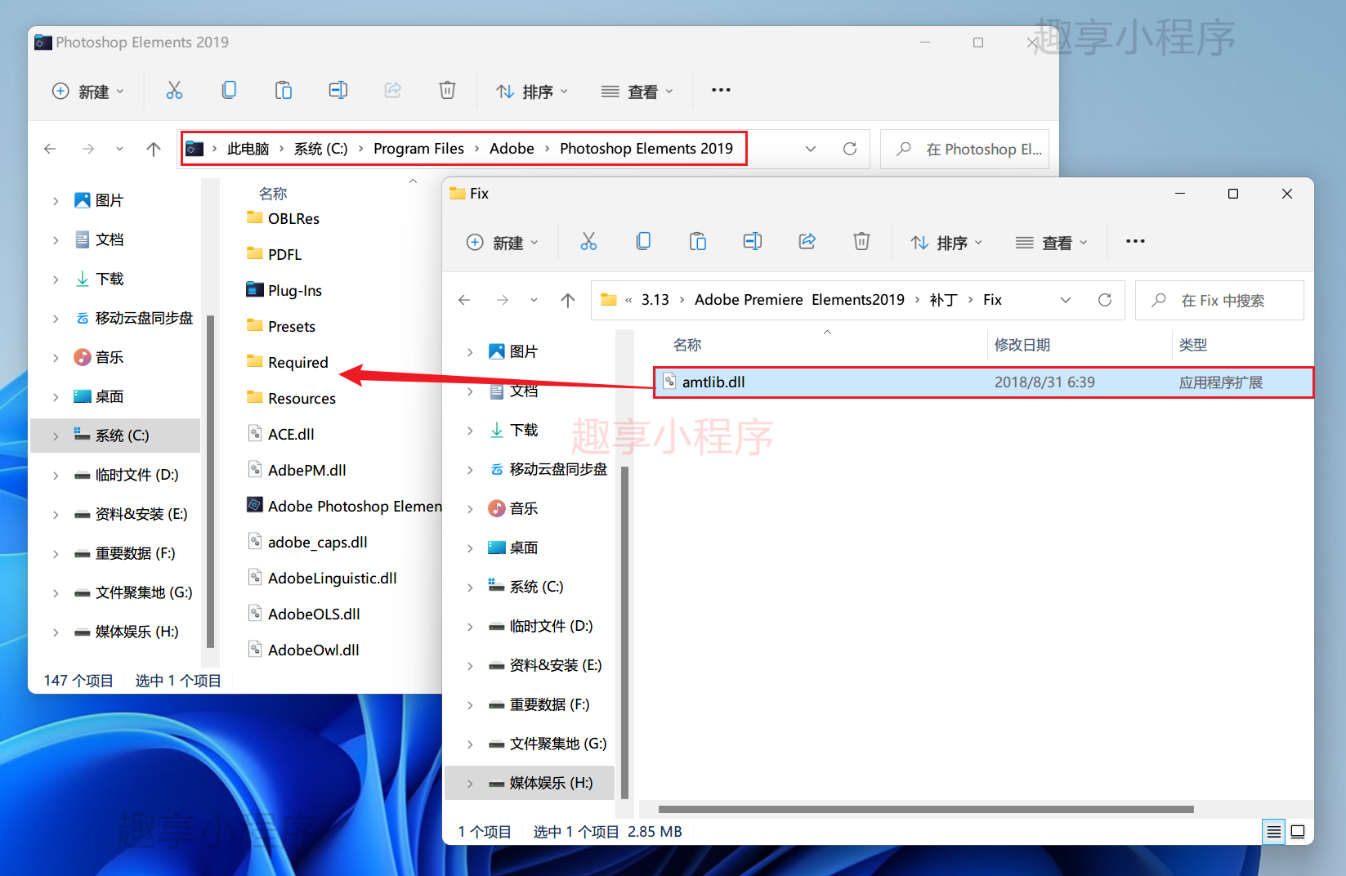Image resolution: width=1346 pixels, height=876 pixels.
Task: Go back in Fix window navigation
Action: click(x=464, y=300)
